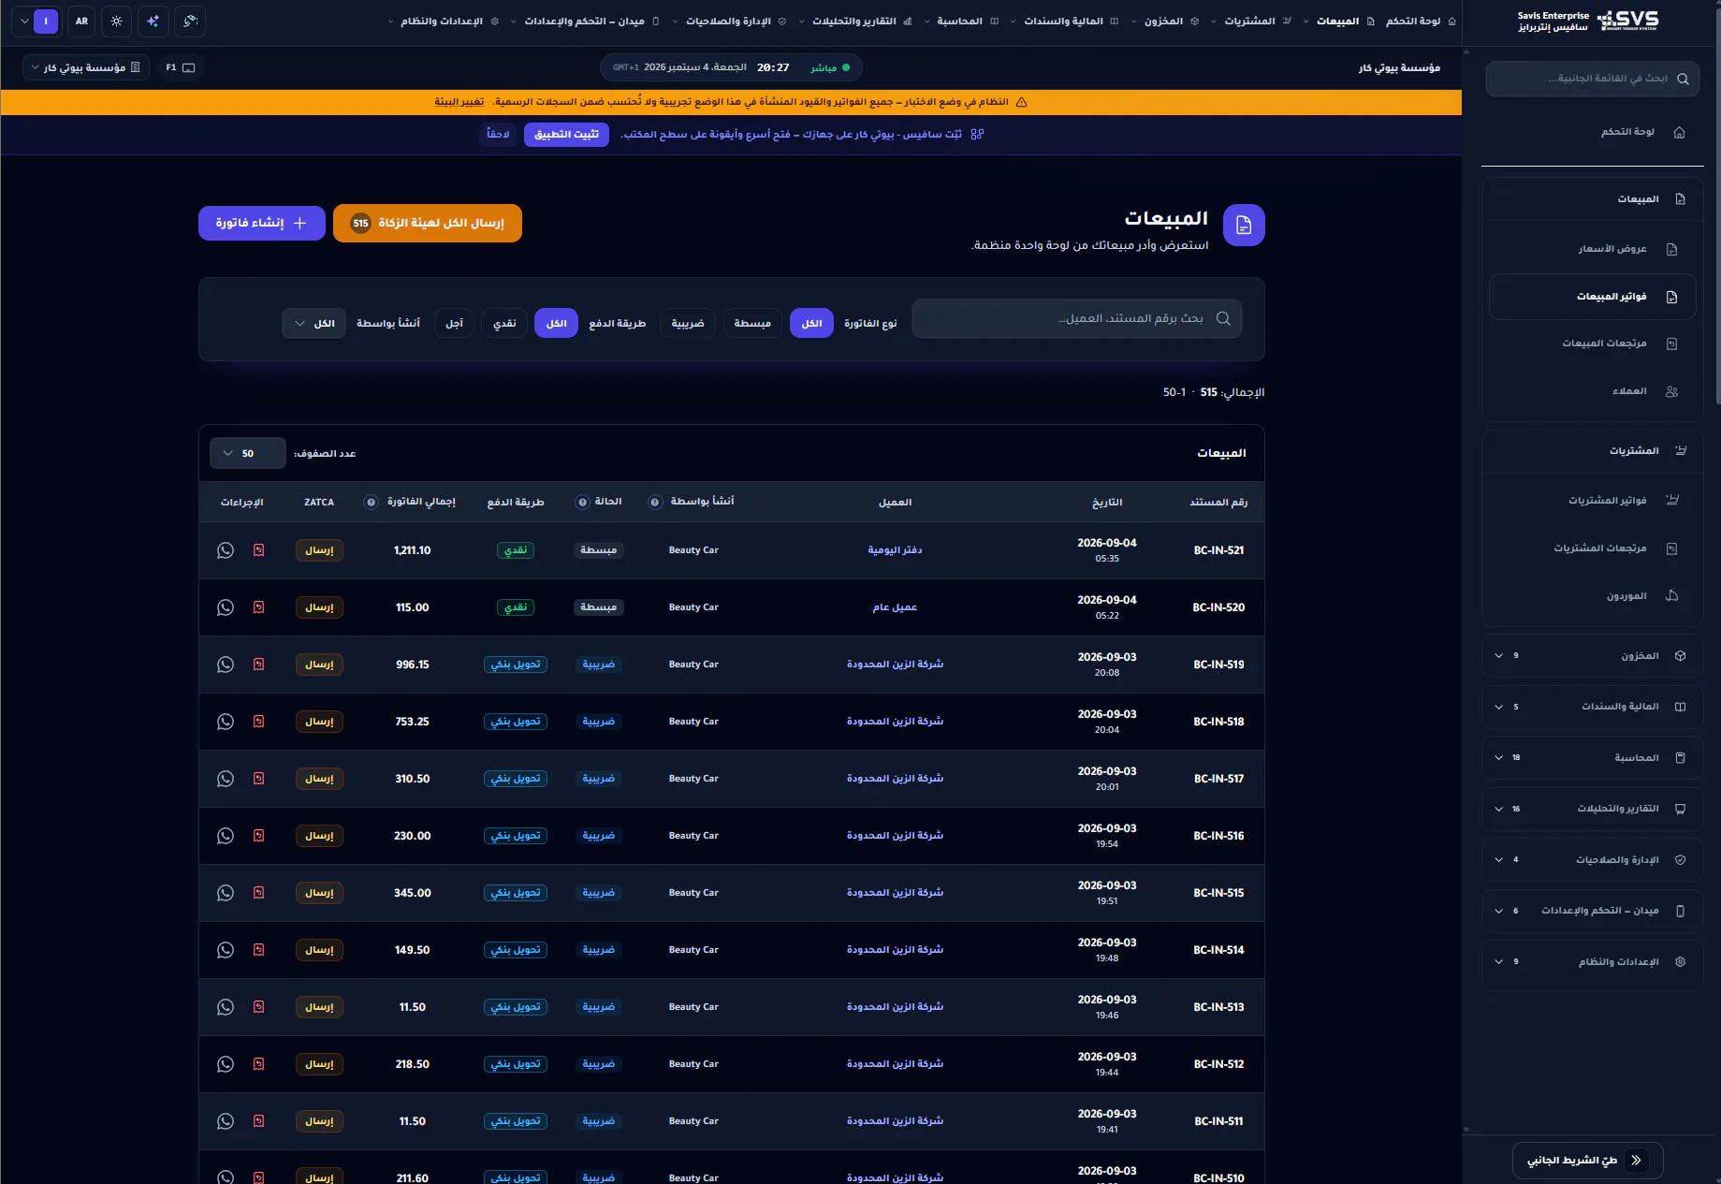This screenshot has height=1184, width=1721.
Task: Click the invoice search input field
Action: point(1077,318)
